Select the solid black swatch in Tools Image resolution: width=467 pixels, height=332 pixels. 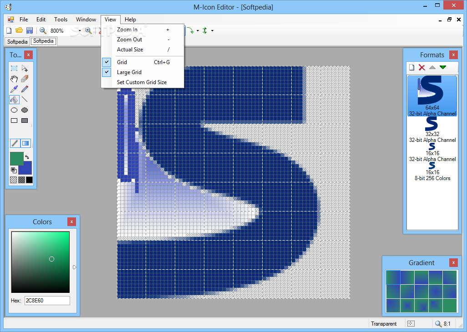tap(29, 180)
